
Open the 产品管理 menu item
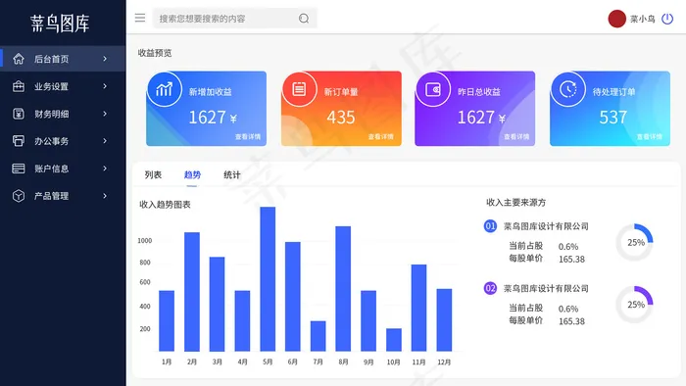(63, 196)
